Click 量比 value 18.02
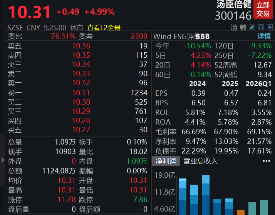The width and height of the screenshot is (275, 215). click(138, 152)
